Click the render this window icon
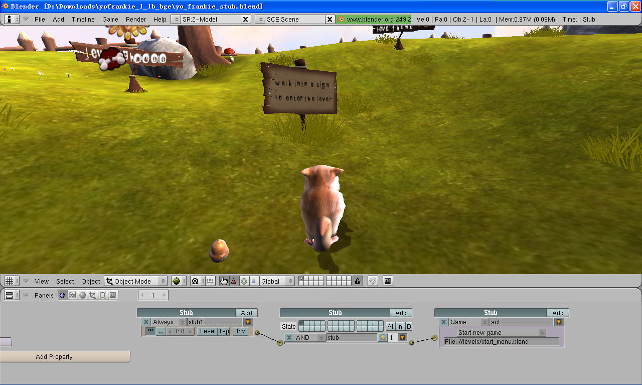The image size is (642, 385). point(388,281)
